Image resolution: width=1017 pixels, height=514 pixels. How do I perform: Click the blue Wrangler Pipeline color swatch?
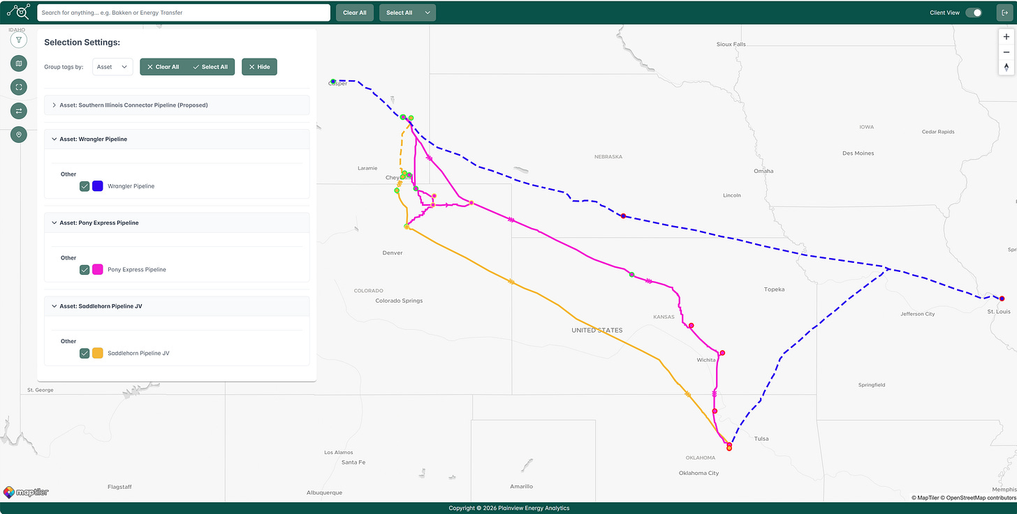click(98, 186)
